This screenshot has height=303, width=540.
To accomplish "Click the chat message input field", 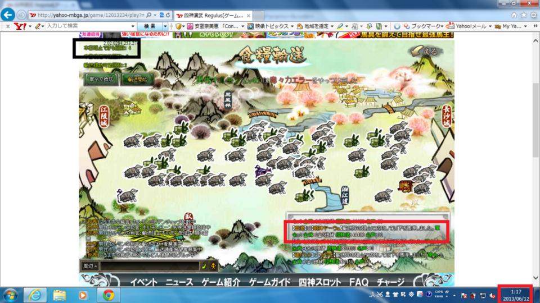I will point(150,266).
